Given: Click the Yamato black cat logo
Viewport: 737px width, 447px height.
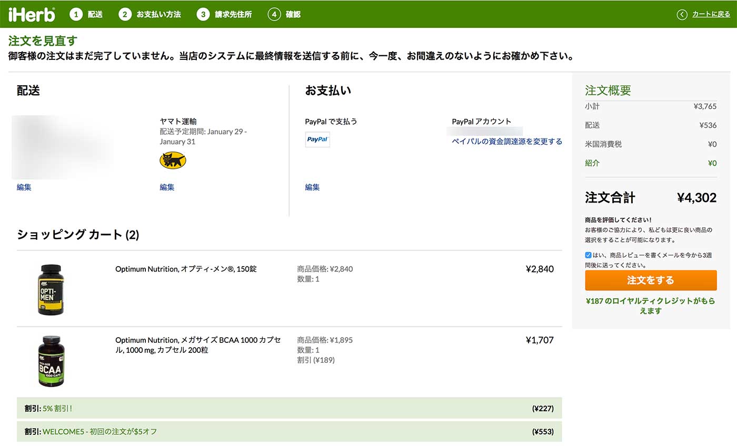Looking at the screenshot, I should tap(173, 160).
